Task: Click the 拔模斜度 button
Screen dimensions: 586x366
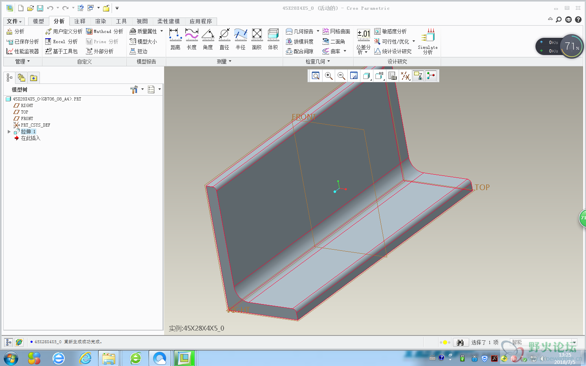Action: point(300,42)
